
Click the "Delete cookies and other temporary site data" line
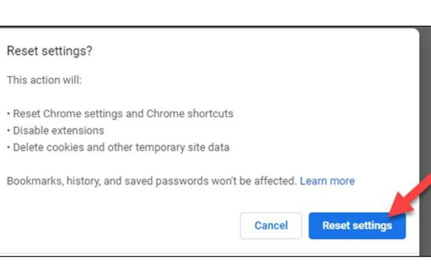(121, 147)
